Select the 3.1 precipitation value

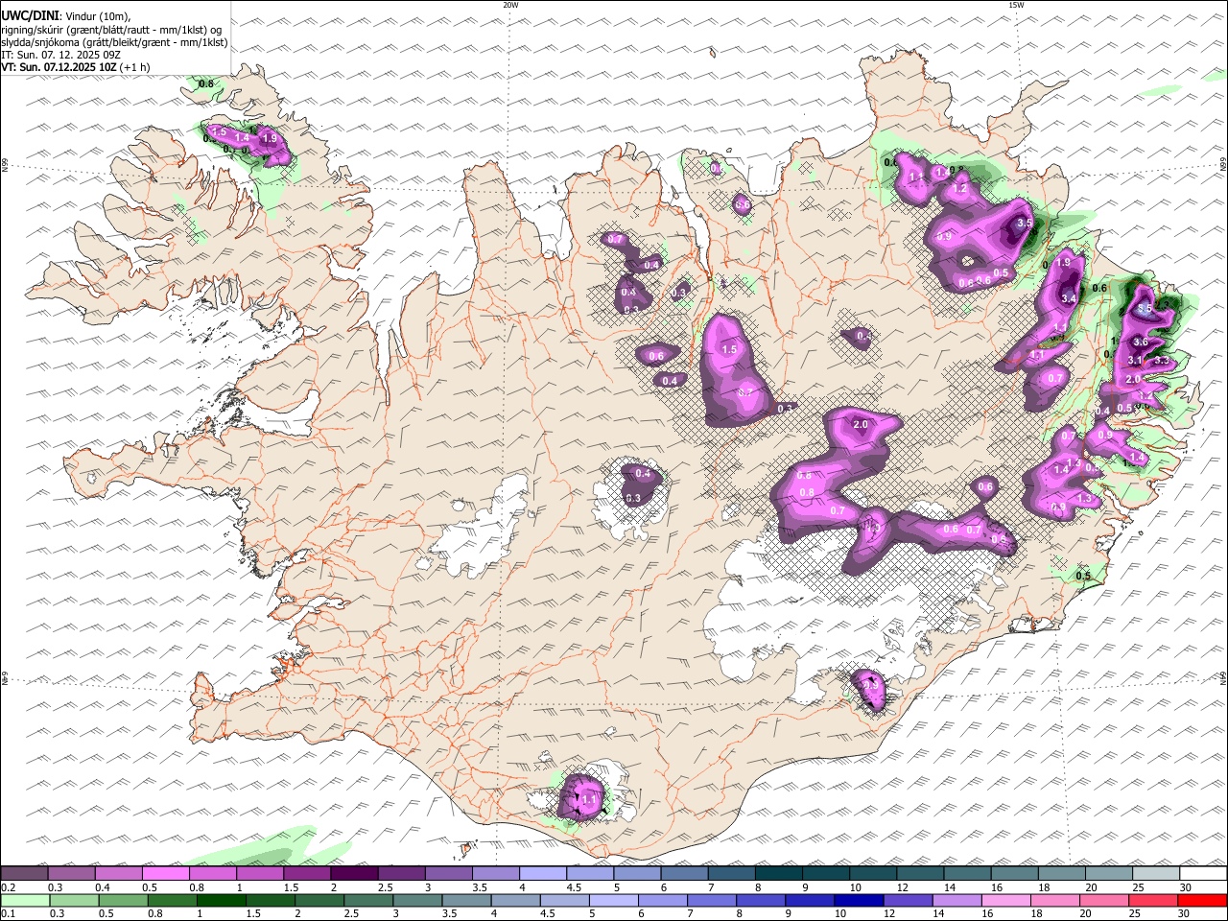click(1134, 361)
